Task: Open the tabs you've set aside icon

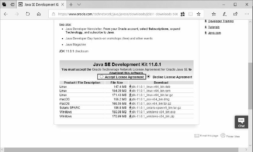Action: (x=4, y=4)
